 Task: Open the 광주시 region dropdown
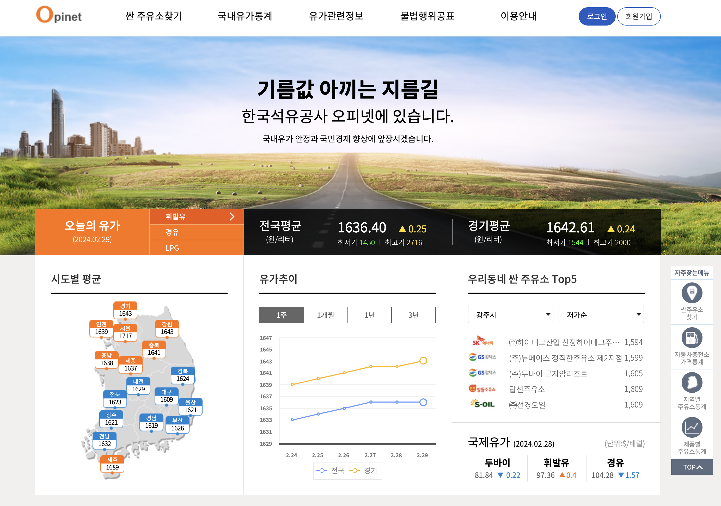[x=510, y=314]
